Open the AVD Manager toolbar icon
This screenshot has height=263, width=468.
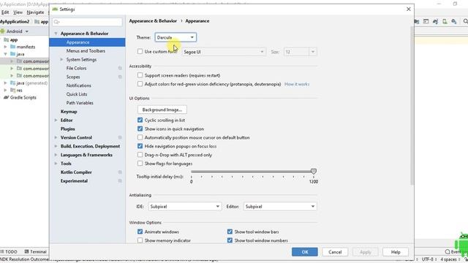(445, 21)
